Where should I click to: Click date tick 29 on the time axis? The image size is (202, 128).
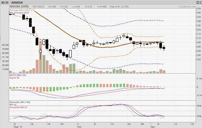coord(142,124)
